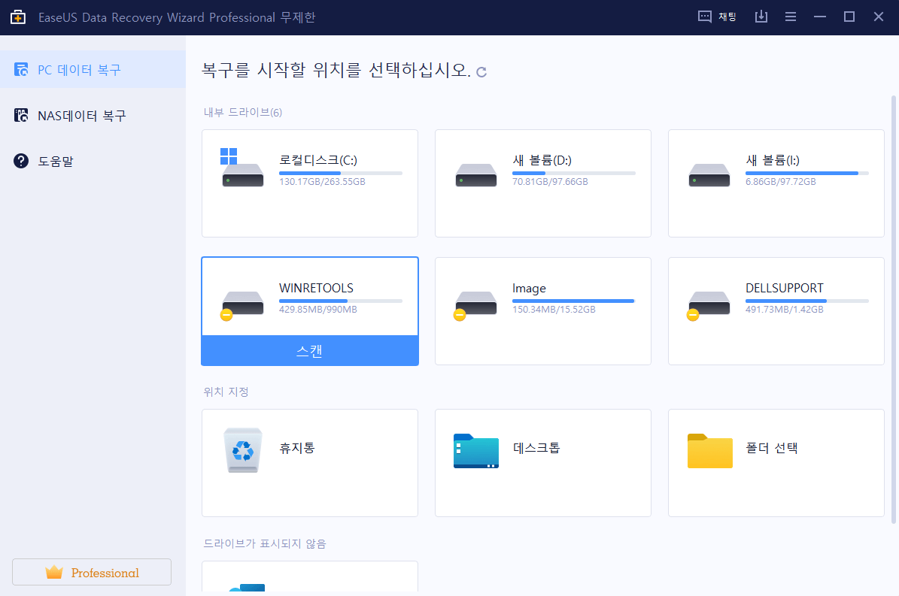Viewport: 899px width, 596px height.
Task: Click the Professional upgrade button
Action: [x=92, y=572]
